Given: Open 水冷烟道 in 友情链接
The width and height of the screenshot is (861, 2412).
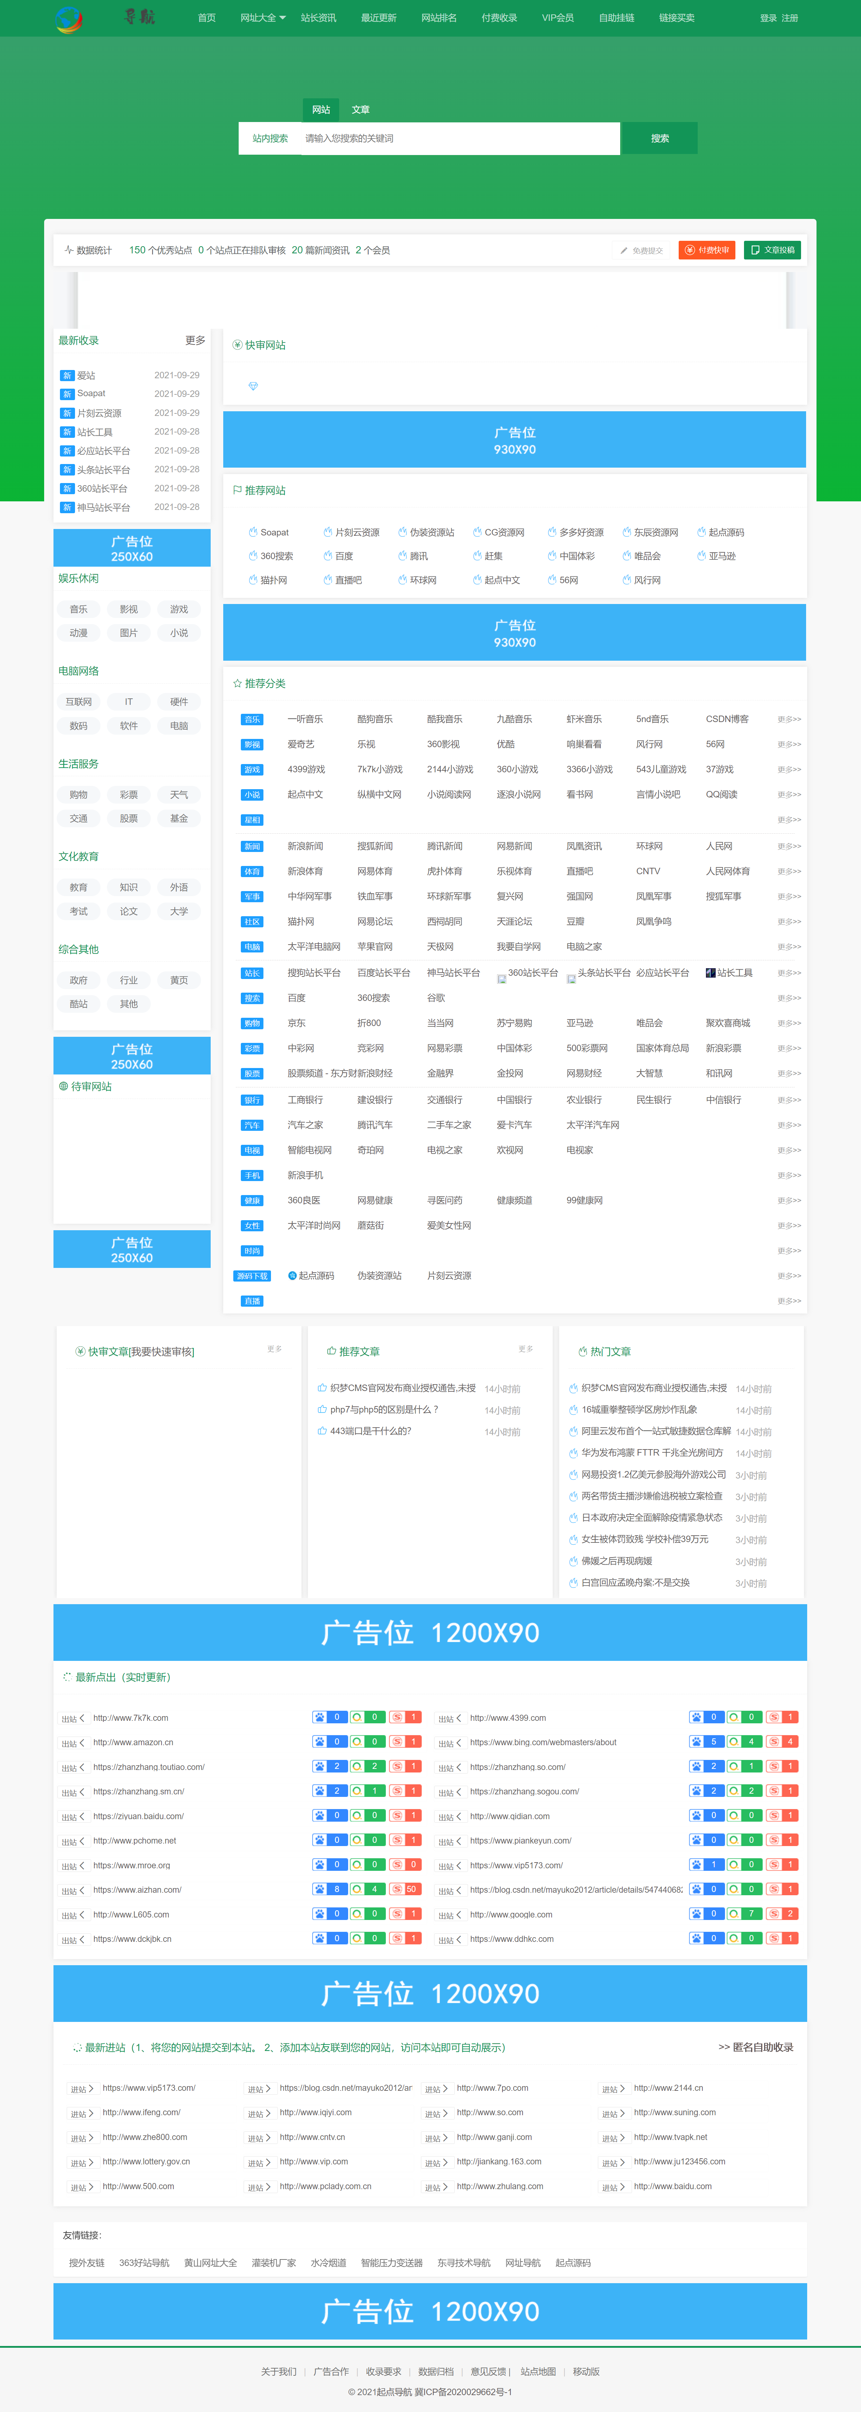Looking at the screenshot, I should tap(328, 2262).
